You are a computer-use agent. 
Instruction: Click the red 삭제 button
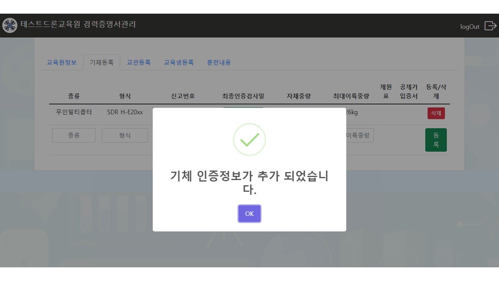click(436, 113)
